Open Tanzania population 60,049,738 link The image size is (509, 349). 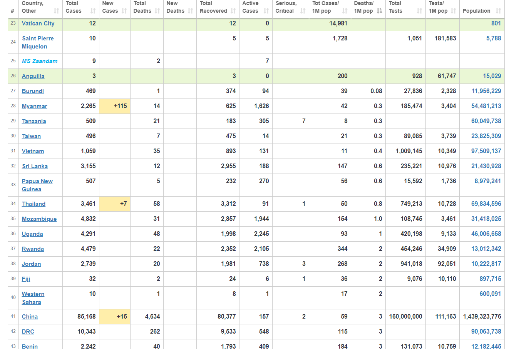486,121
